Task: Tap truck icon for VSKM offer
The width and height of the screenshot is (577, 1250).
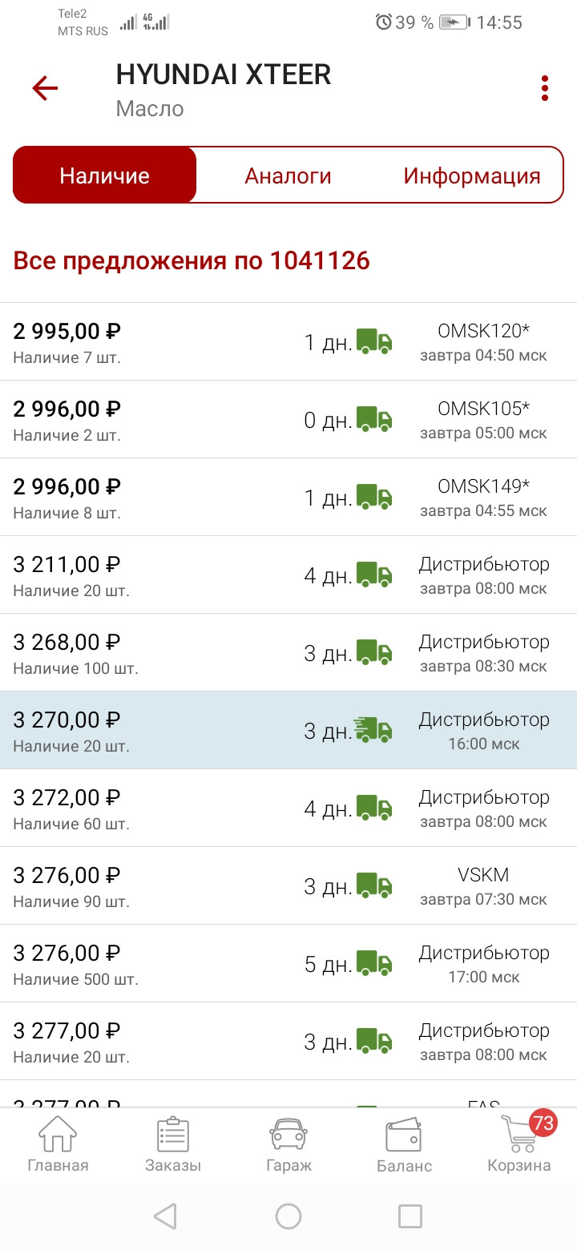Action: click(374, 885)
